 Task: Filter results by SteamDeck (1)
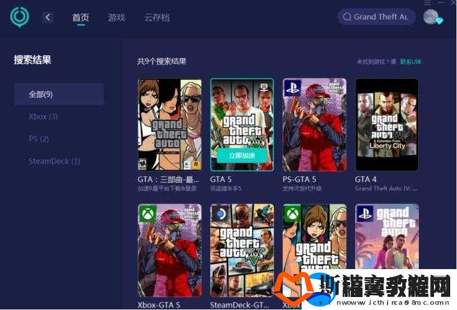[x=55, y=161]
